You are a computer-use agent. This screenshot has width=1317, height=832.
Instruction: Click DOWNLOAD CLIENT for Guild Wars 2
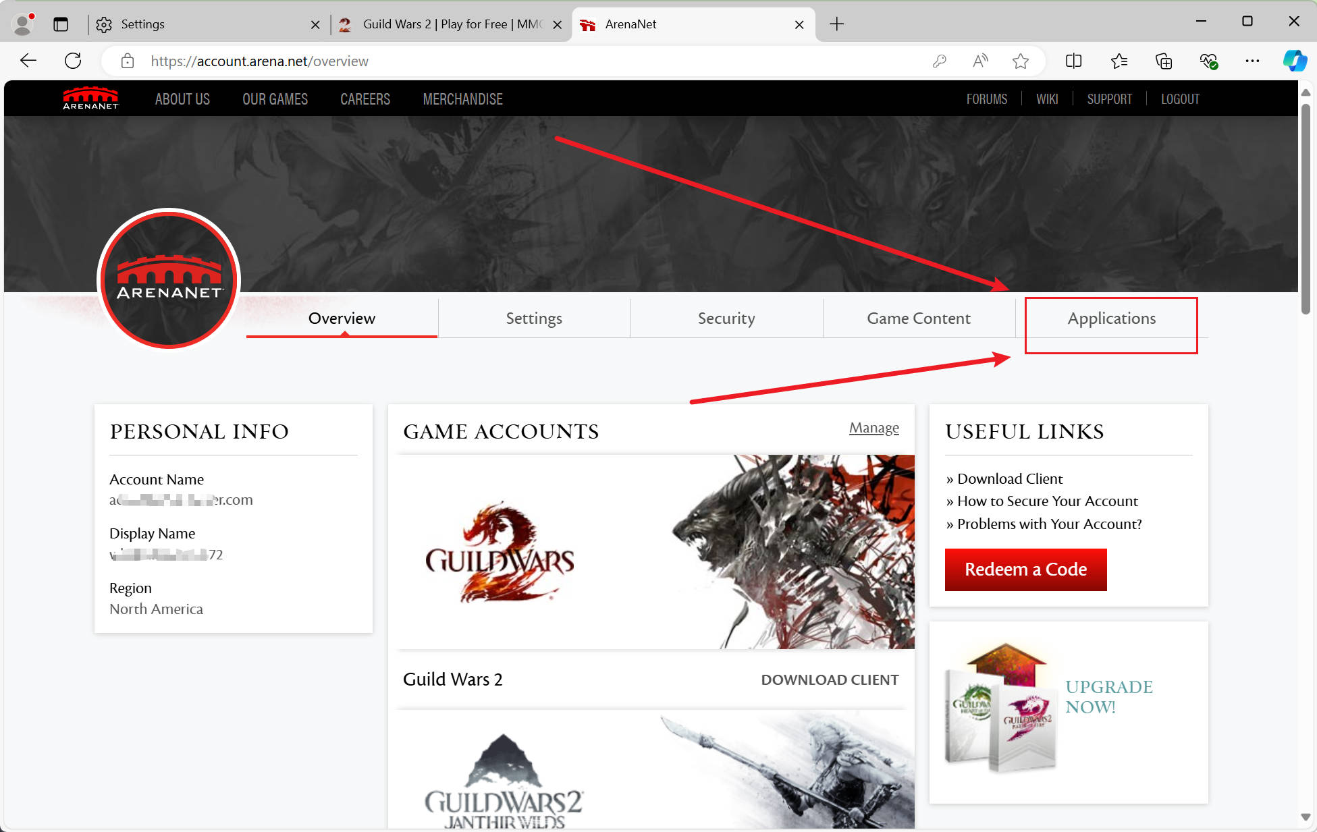tap(830, 680)
